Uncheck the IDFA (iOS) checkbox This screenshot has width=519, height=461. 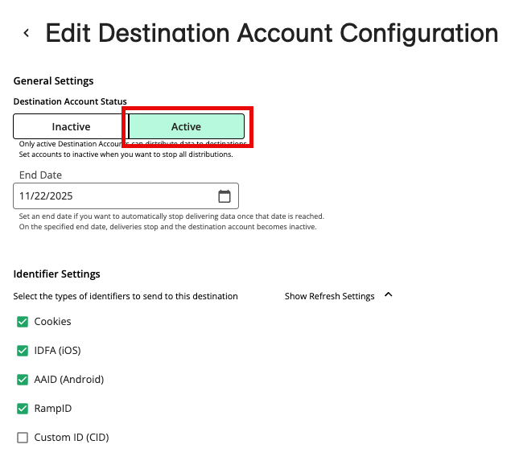tap(22, 351)
